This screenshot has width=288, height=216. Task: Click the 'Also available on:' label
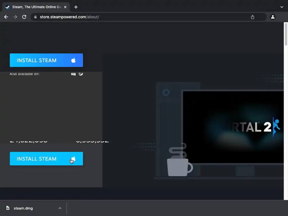pyautogui.click(x=24, y=74)
